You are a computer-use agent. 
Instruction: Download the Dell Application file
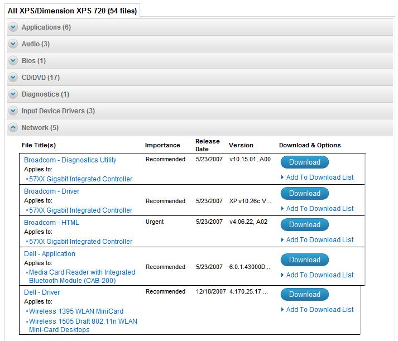click(305, 260)
